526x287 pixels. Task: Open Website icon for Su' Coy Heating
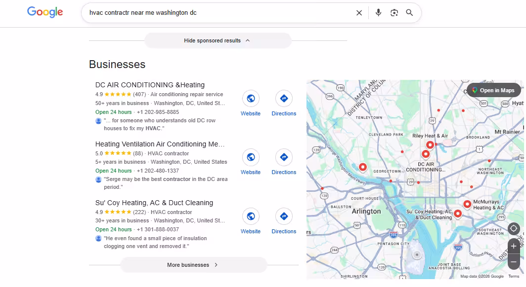[x=251, y=216]
